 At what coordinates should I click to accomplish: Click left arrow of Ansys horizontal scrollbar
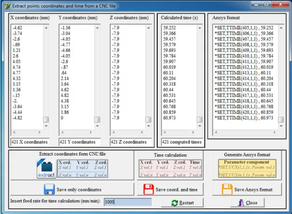[x=216, y=132]
